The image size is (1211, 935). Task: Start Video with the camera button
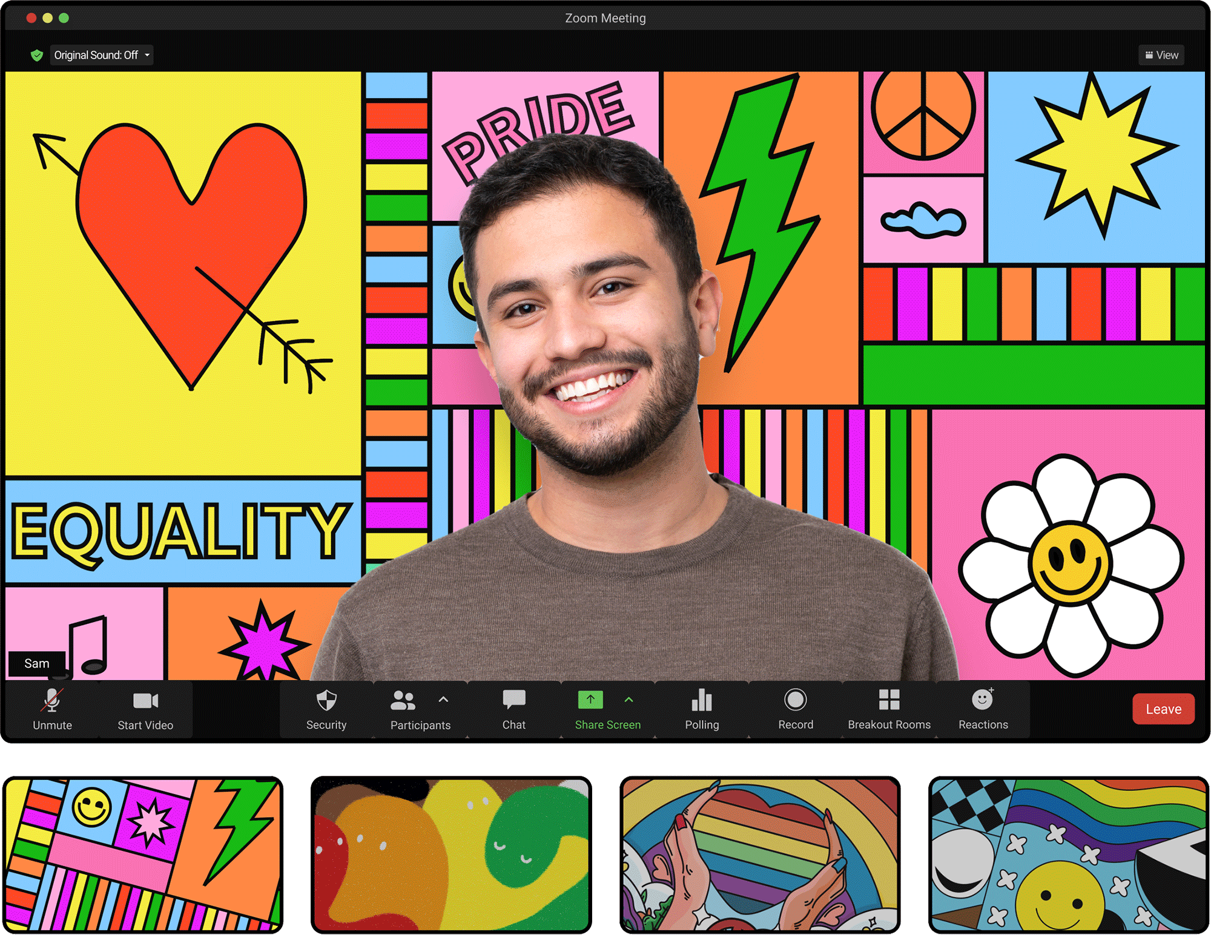(145, 709)
